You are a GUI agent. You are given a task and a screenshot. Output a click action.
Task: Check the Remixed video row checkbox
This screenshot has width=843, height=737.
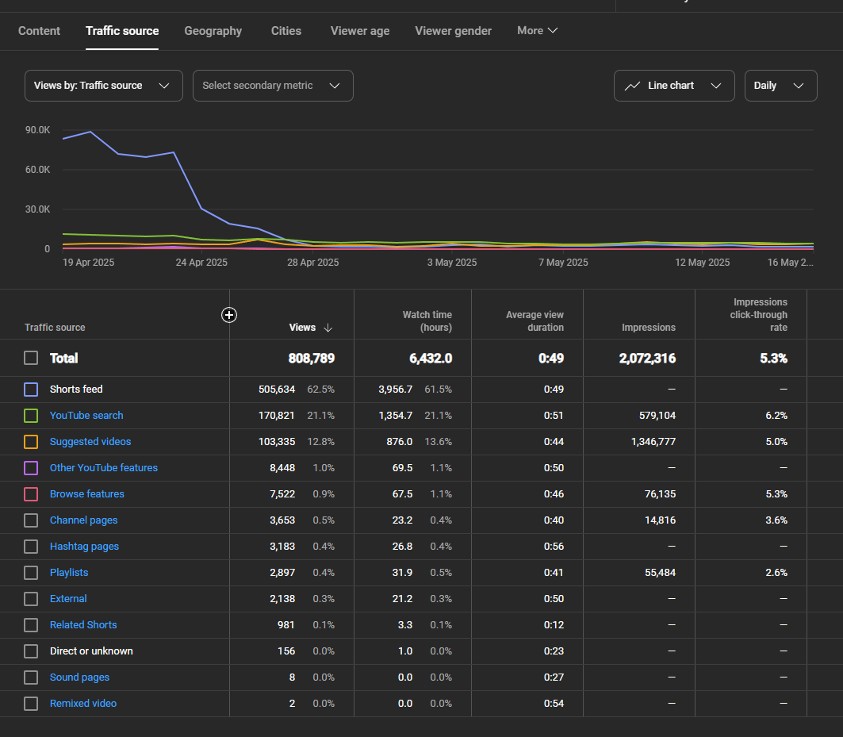(31, 704)
